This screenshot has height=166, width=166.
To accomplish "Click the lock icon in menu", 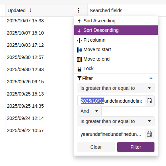I will tap(79, 69).
